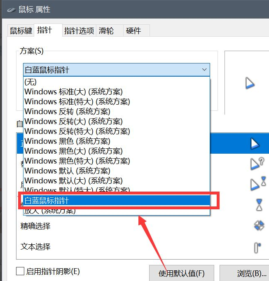Select the 文本选择 text cursor icon
The height and width of the screenshot is (281, 269).
[257, 247]
